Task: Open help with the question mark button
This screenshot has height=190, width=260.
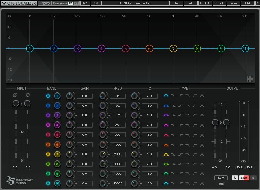Action: pos(258,3)
